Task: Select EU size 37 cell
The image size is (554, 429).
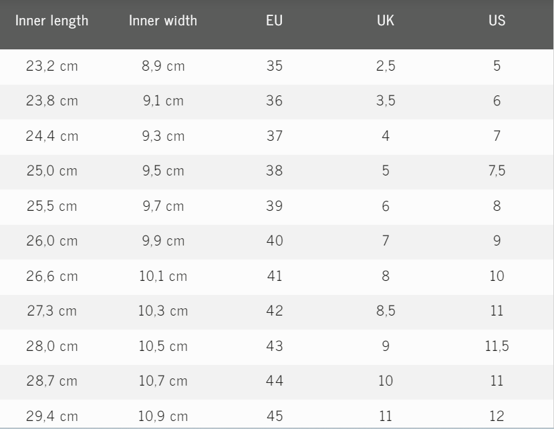Action: tap(274, 136)
